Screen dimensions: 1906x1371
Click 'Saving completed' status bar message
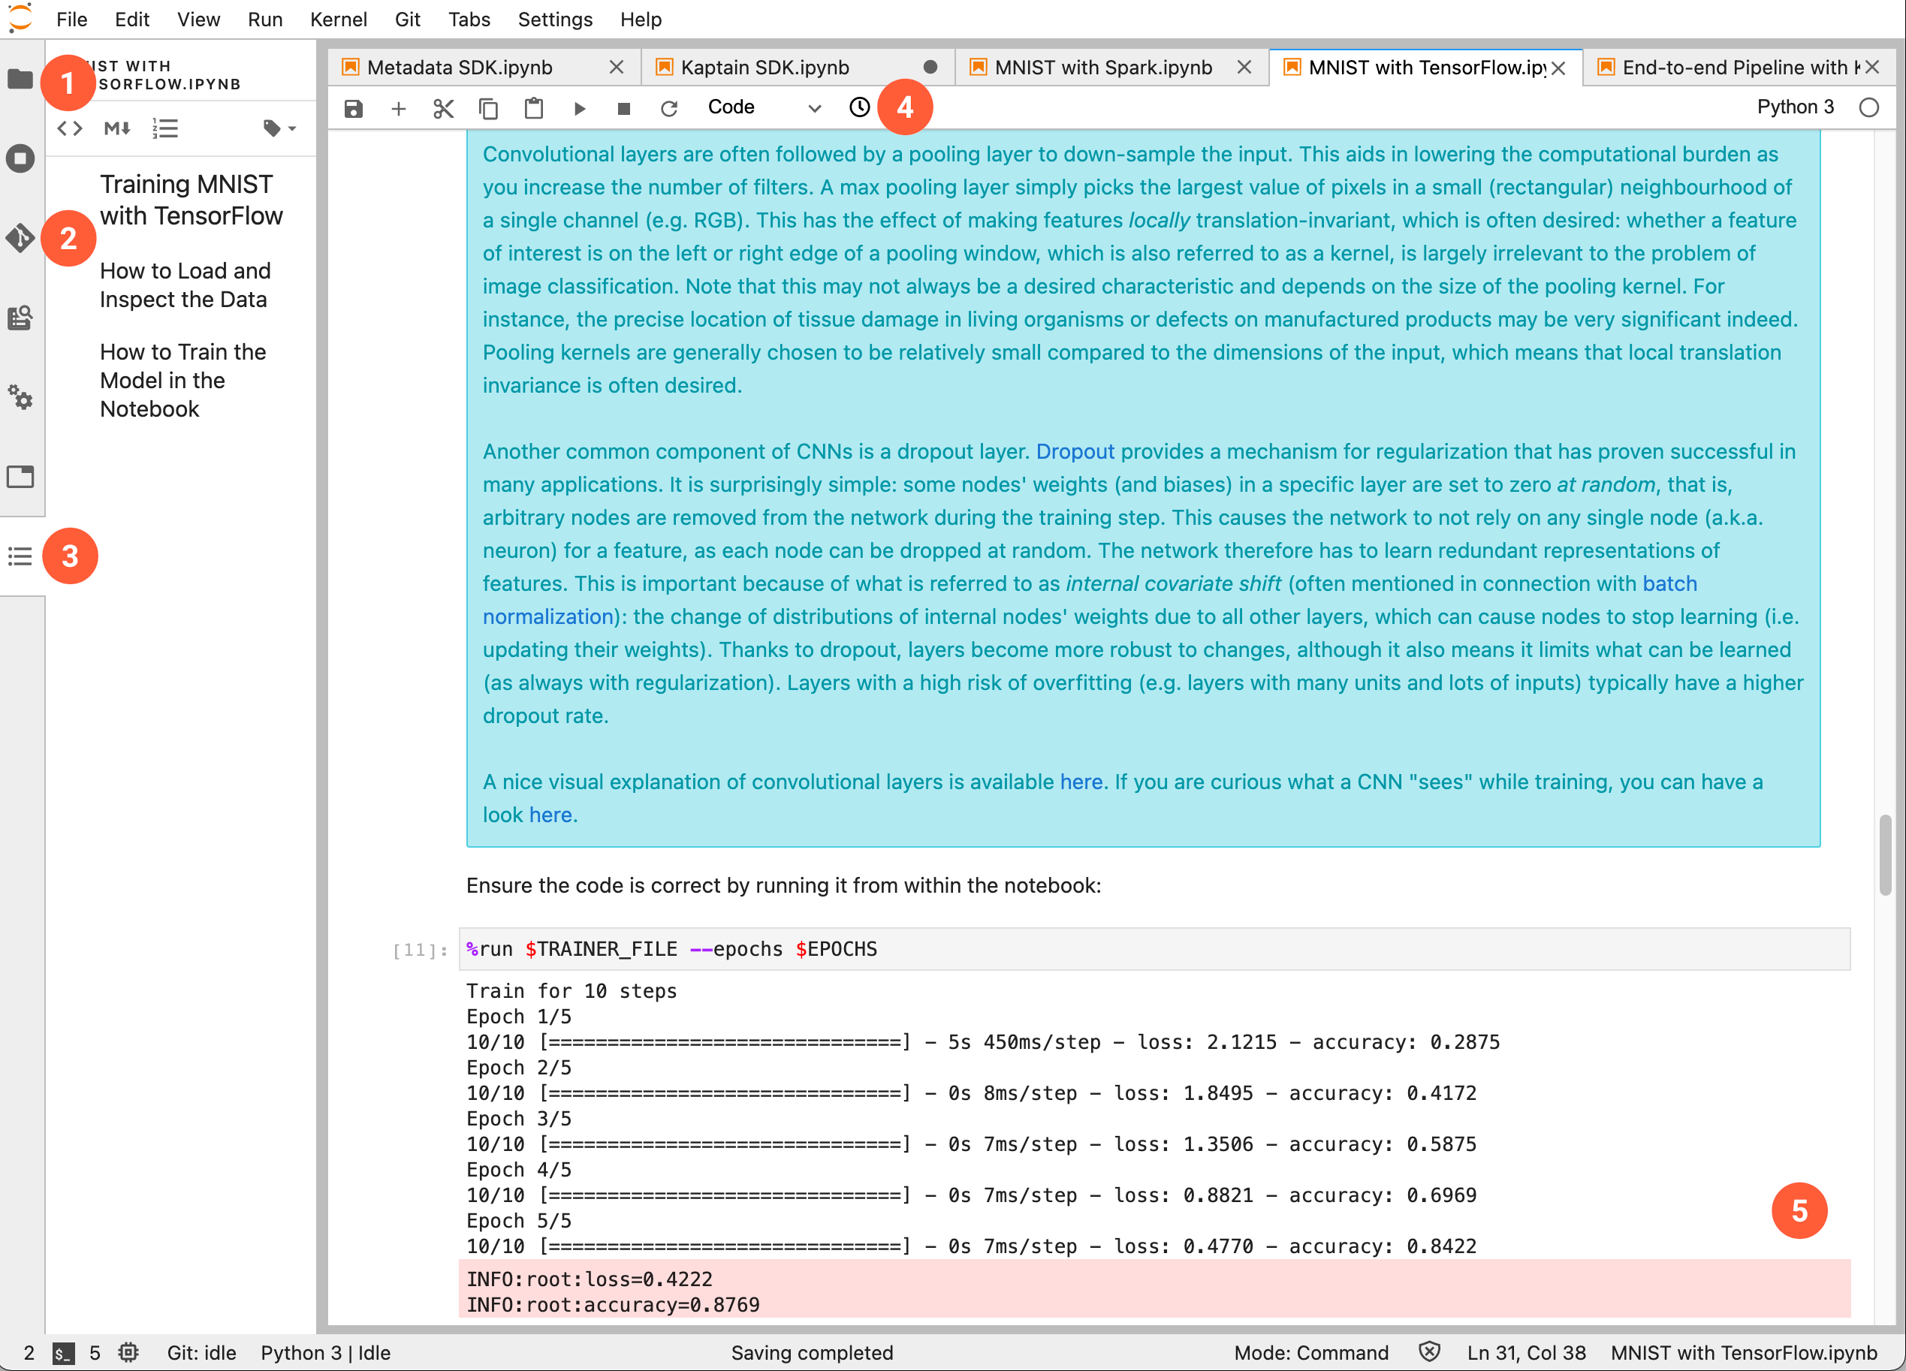coord(812,1352)
